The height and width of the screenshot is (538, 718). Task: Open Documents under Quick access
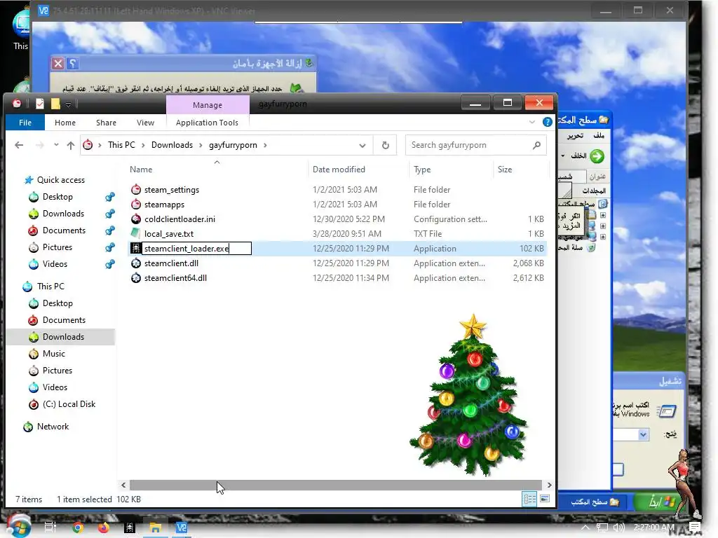coord(64,230)
